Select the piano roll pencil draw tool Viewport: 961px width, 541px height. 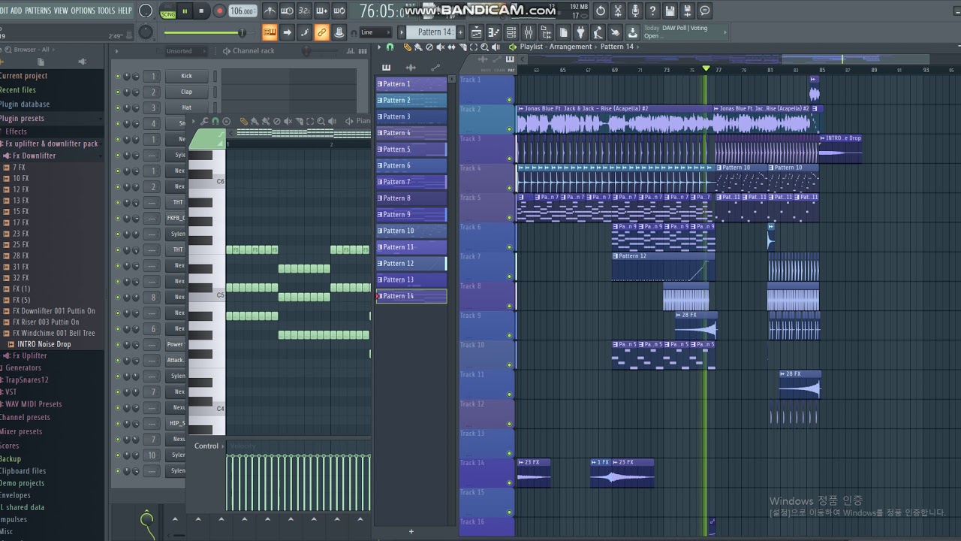(x=244, y=122)
